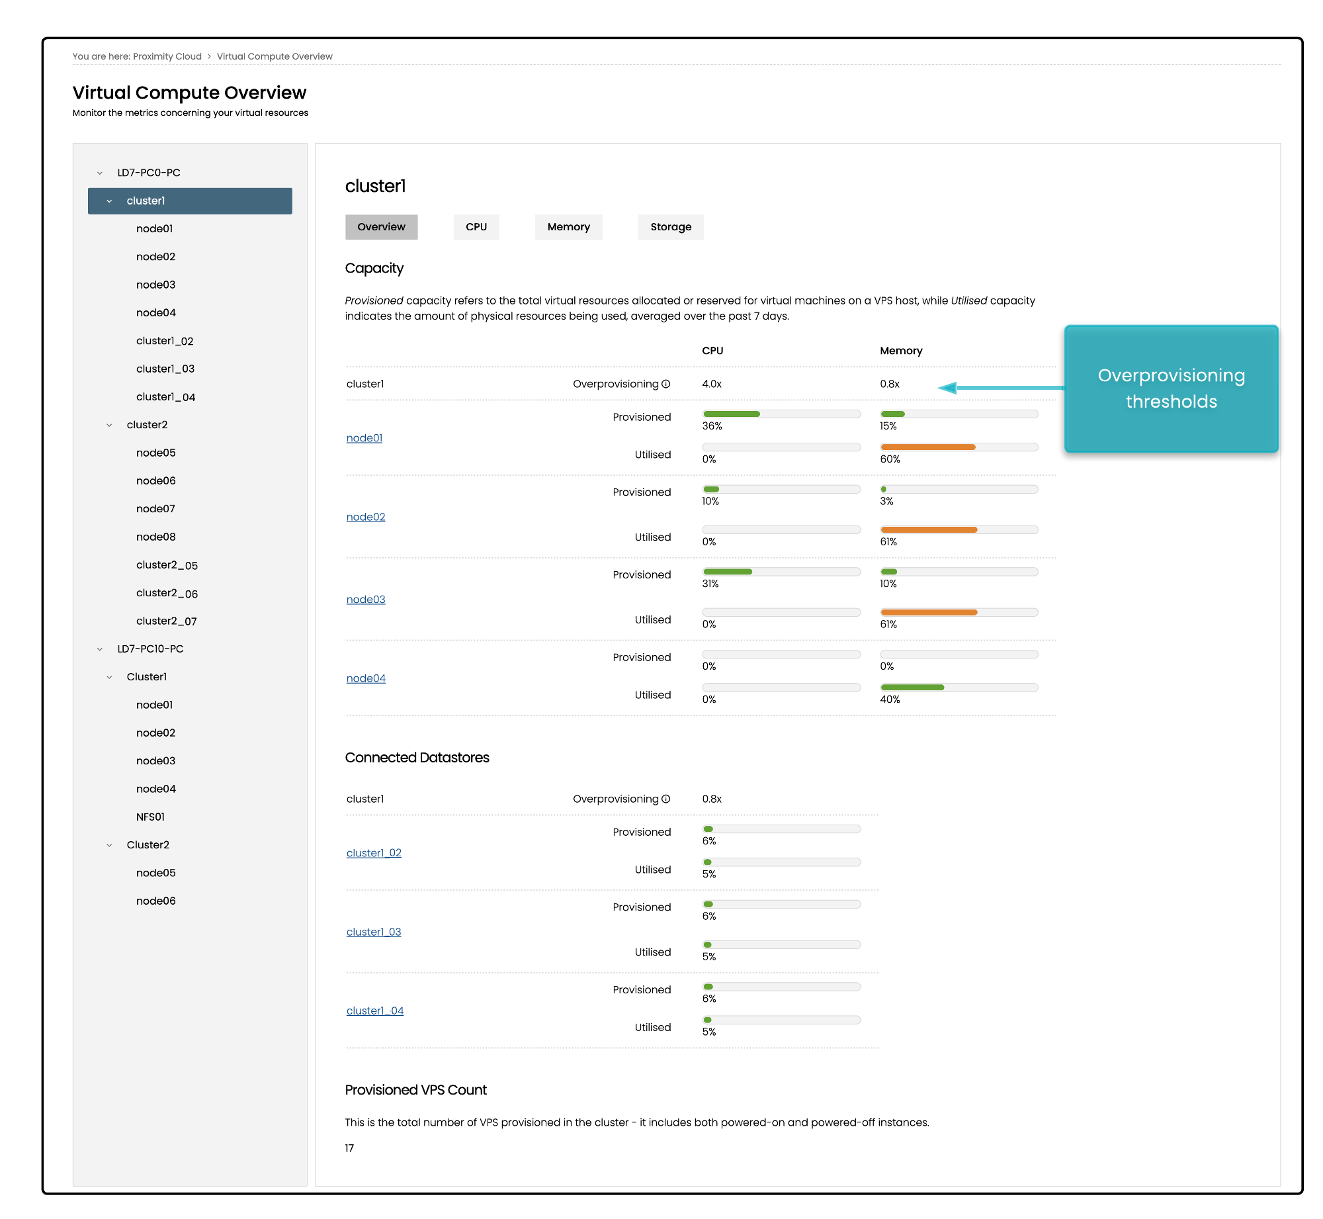This screenshot has width=1323, height=1219.
Task: Open the Storage tab
Action: tap(670, 227)
